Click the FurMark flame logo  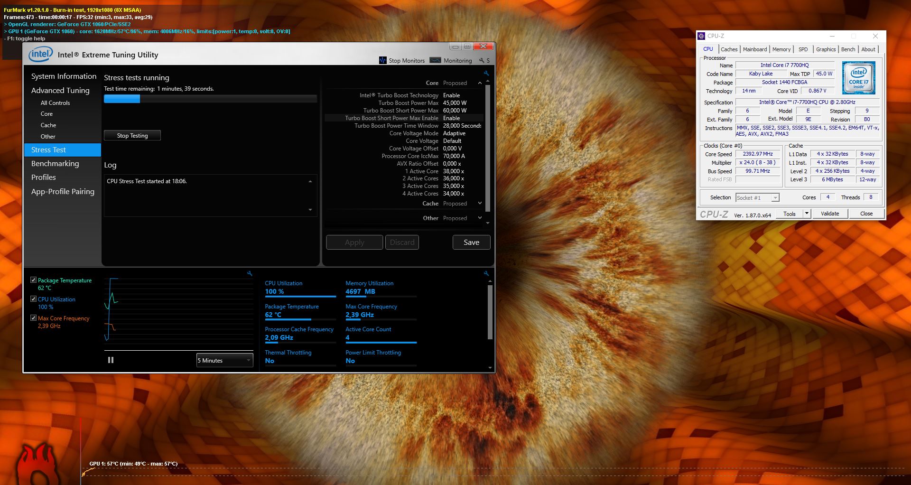point(37,464)
